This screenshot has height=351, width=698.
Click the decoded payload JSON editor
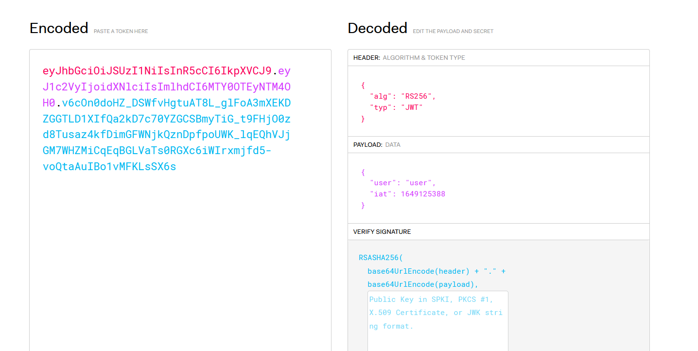click(499, 188)
